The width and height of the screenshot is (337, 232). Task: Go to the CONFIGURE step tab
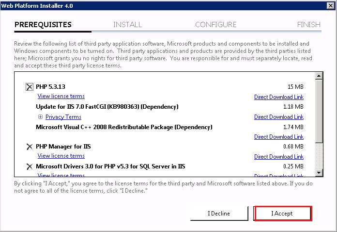coord(215,25)
